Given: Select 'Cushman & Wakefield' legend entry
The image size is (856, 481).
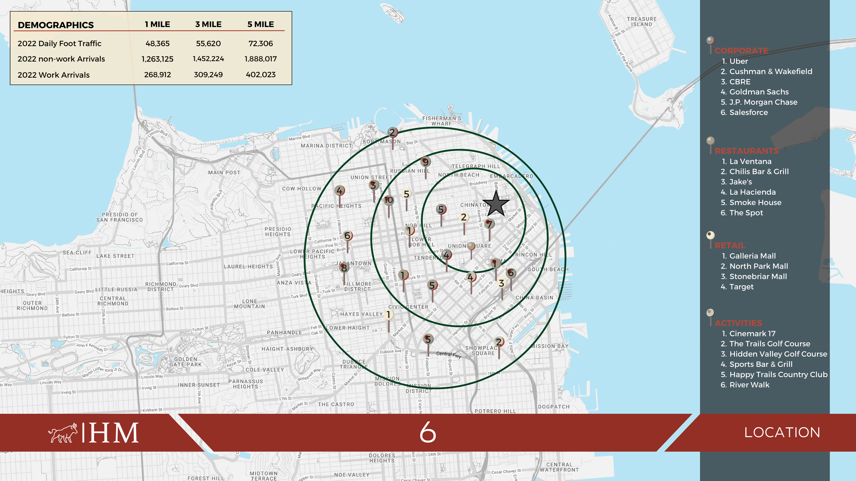Looking at the screenshot, I should (771, 71).
